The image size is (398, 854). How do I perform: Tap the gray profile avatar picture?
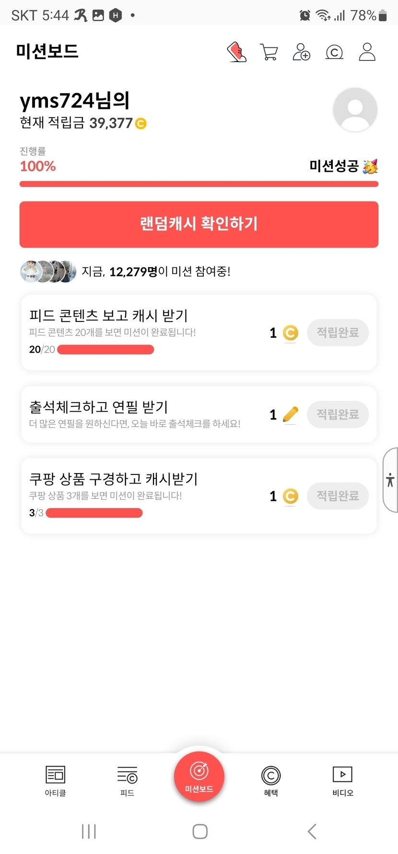[355, 110]
